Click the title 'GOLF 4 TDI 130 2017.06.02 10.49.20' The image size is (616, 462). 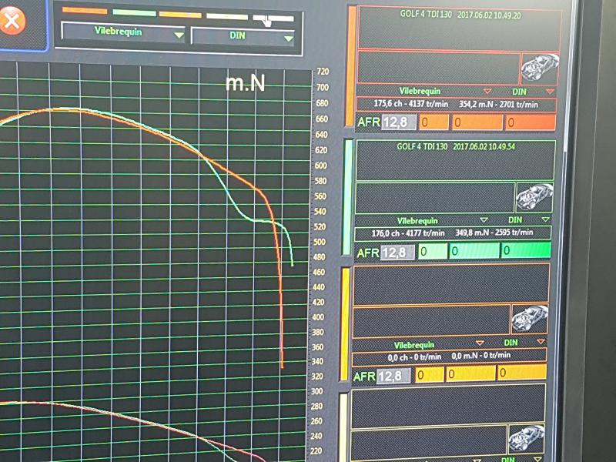click(x=460, y=15)
